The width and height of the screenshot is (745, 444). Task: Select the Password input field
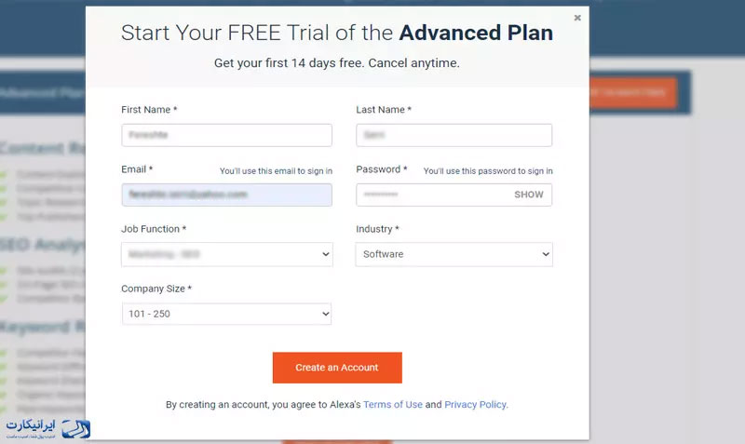point(454,195)
